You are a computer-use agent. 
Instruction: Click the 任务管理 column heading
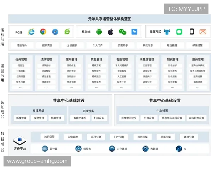[x=21, y=59]
